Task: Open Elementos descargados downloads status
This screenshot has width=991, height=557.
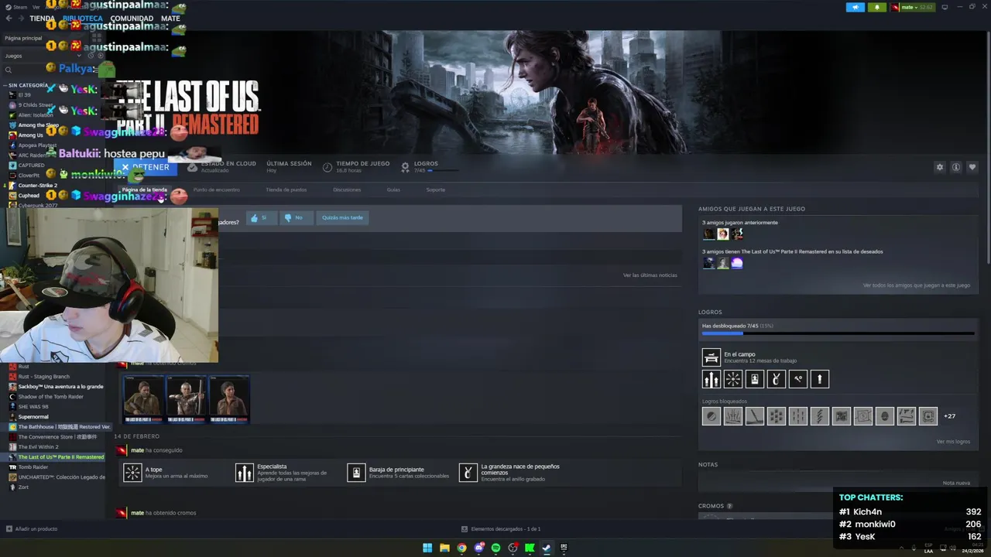Action: click(501, 529)
